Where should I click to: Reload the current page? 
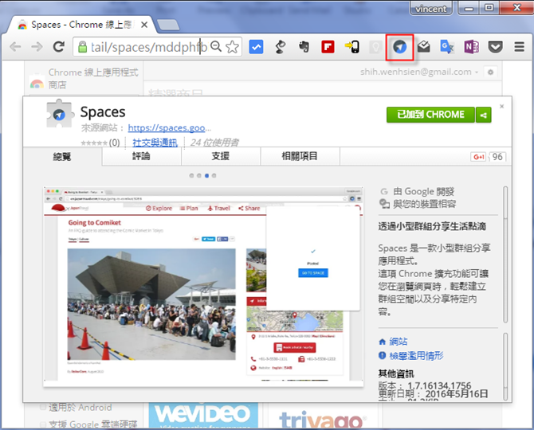[58, 47]
